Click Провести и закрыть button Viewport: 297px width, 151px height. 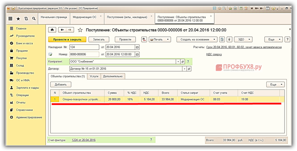pos(67,39)
